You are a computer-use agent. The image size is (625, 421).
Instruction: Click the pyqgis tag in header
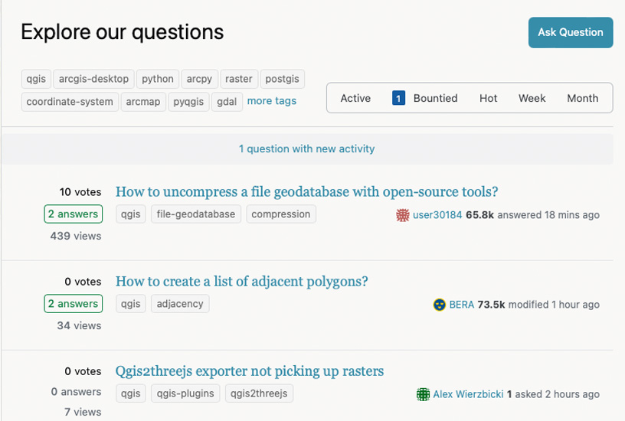pyautogui.click(x=188, y=101)
